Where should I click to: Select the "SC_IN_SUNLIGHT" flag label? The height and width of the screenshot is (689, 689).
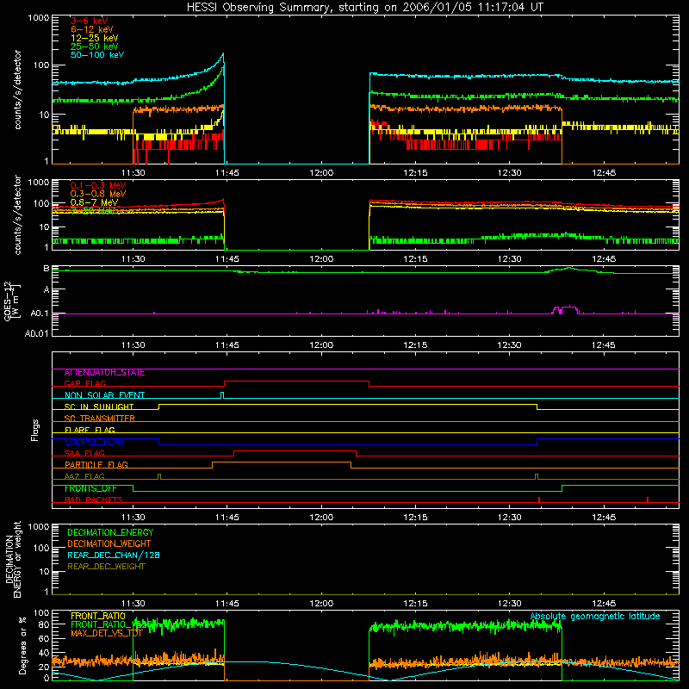pyautogui.click(x=99, y=407)
